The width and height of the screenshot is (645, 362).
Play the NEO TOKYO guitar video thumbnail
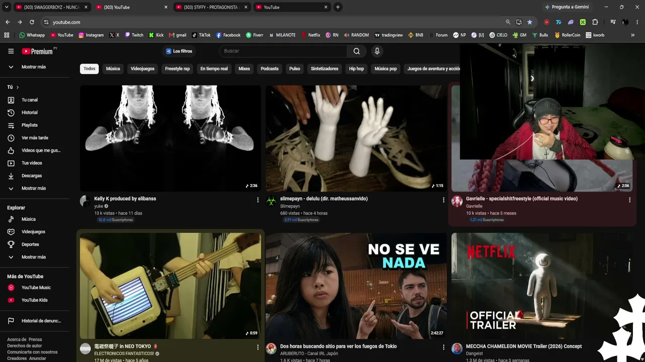(170, 286)
